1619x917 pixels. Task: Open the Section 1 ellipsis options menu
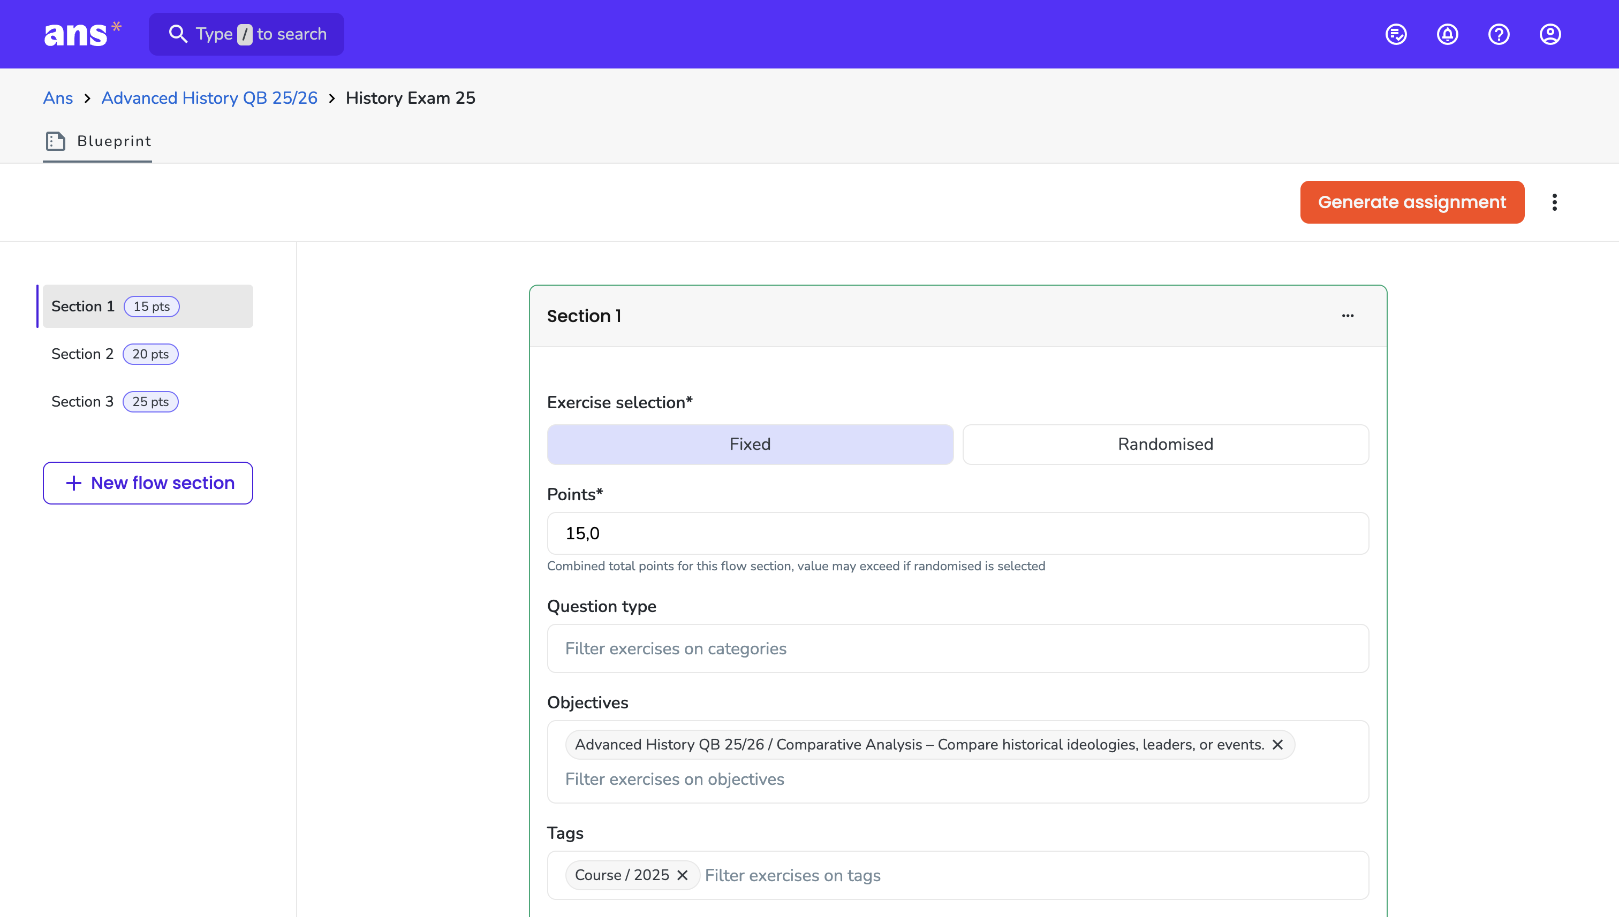1348,316
